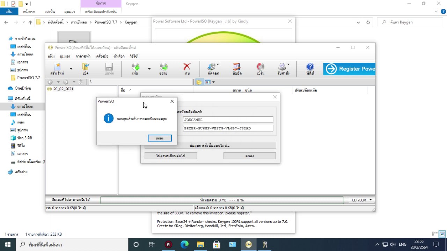
Task: Click the back navigation arrow in PowerISO
Action: pyautogui.click(x=50, y=82)
